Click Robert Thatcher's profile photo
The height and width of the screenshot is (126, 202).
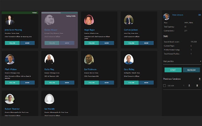[10, 99]
